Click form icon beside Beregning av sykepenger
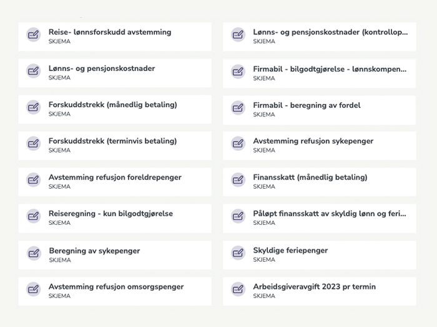This screenshot has width=437, height=327. click(x=33, y=254)
